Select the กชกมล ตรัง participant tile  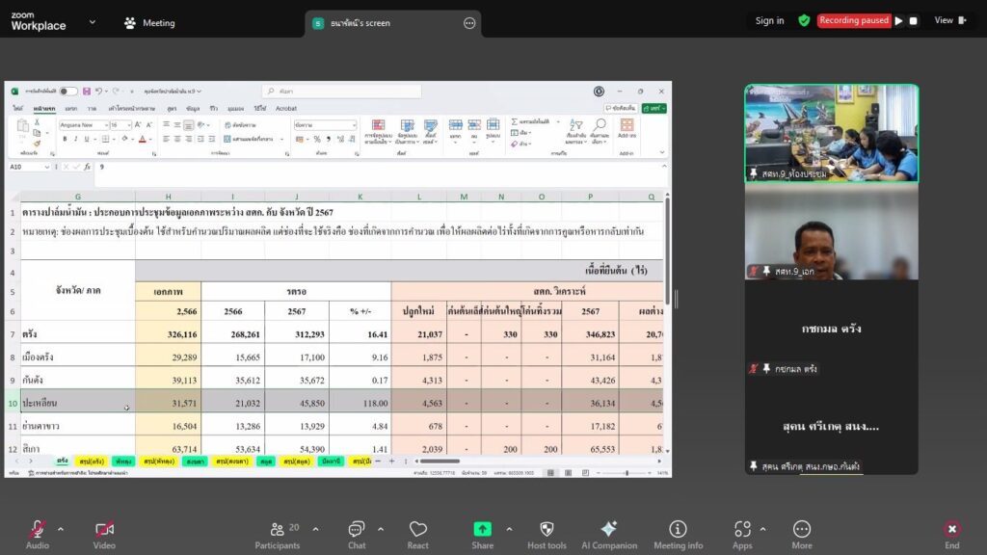coord(831,329)
